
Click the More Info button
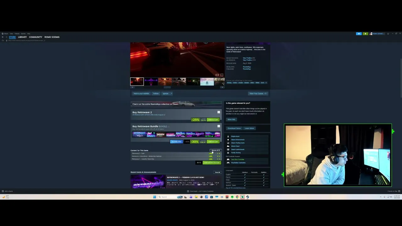pyautogui.click(x=231, y=120)
